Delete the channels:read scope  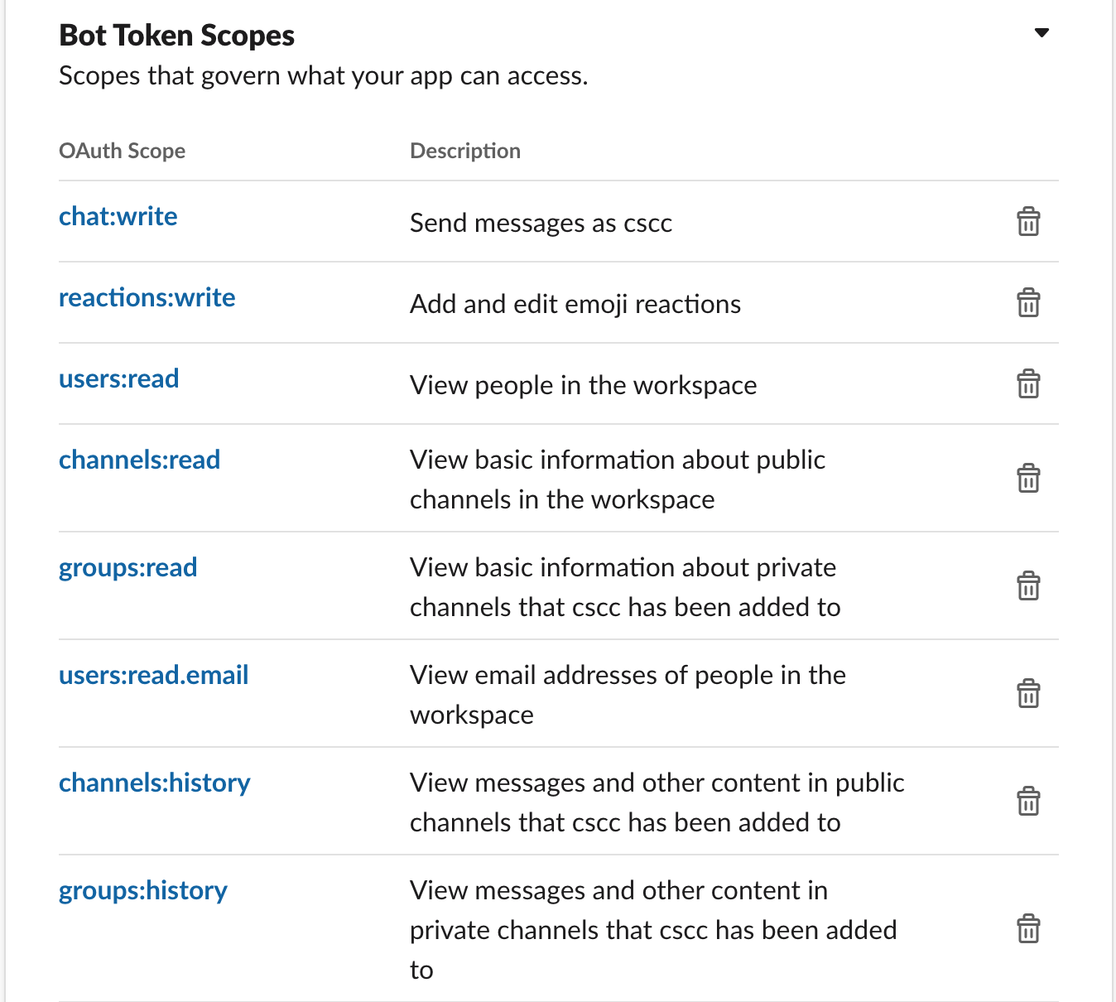[x=1028, y=479]
